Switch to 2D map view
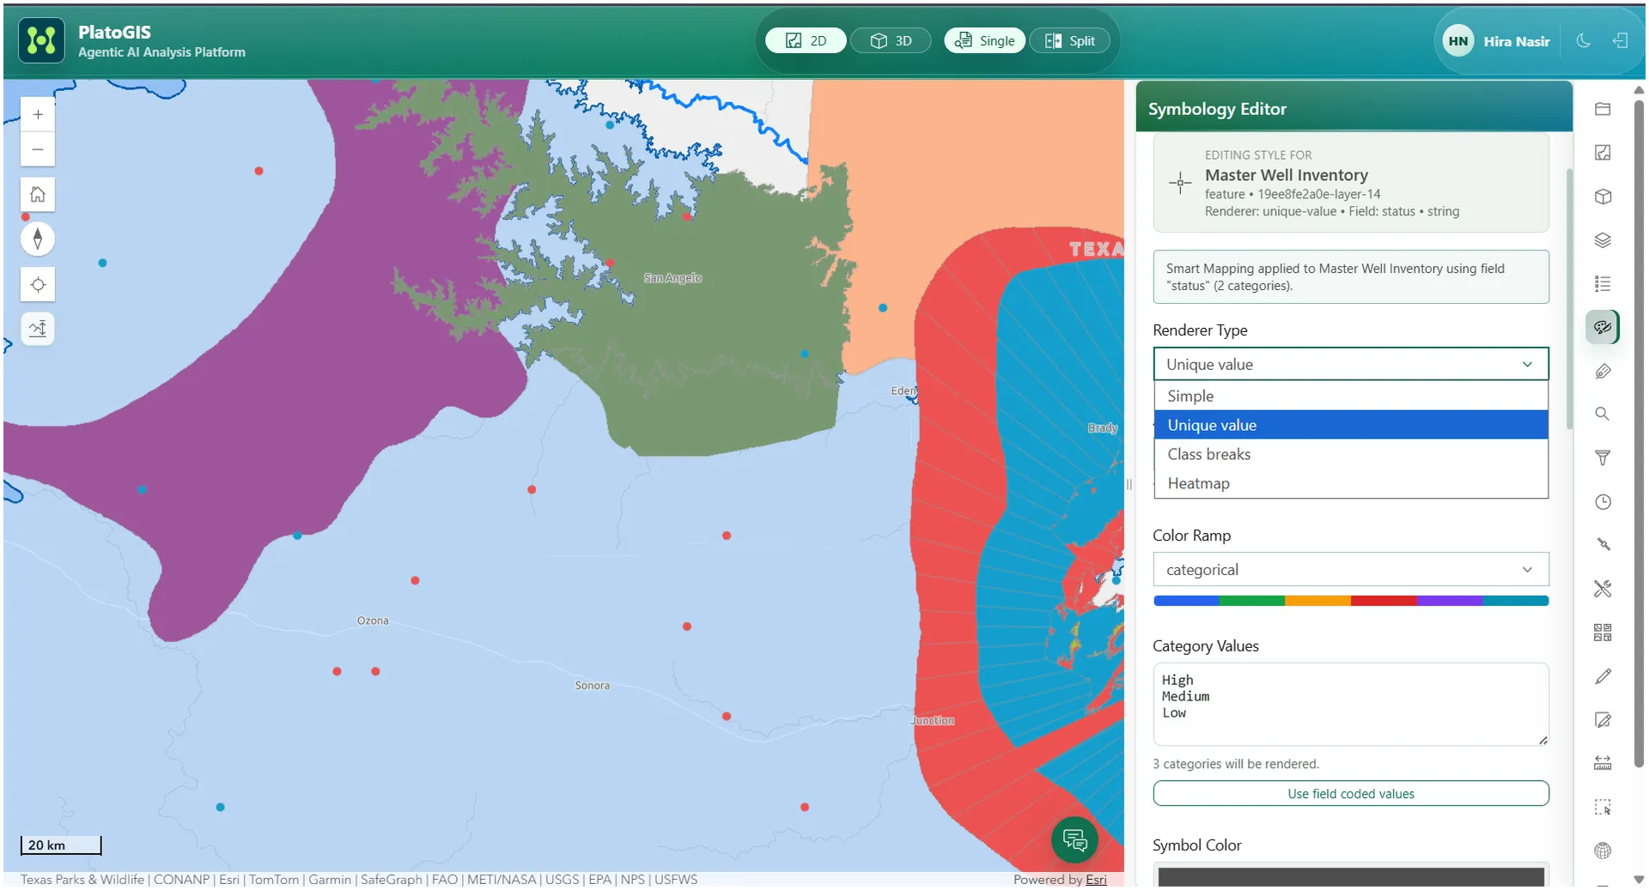The height and width of the screenshot is (890, 1649). pyautogui.click(x=806, y=40)
